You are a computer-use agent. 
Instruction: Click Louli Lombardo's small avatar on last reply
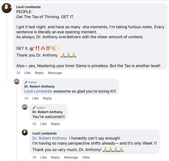coord(25,132)
